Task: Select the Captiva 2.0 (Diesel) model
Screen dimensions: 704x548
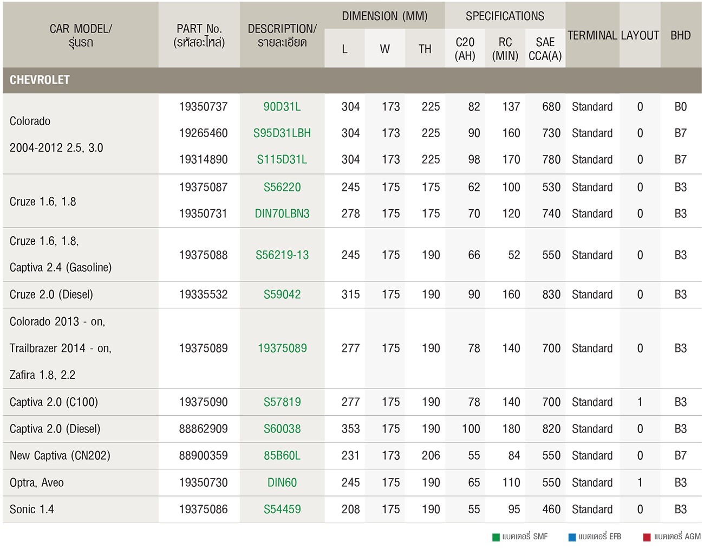Action: (x=55, y=429)
